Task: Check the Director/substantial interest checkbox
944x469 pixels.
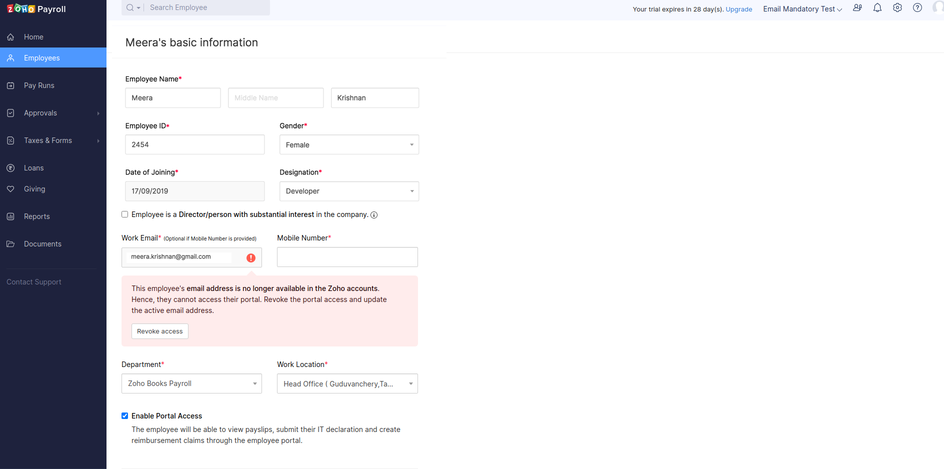Action: coord(125,214)
